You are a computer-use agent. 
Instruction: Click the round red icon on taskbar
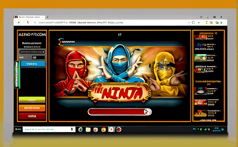pyautogui.click(x=119, y=130)
